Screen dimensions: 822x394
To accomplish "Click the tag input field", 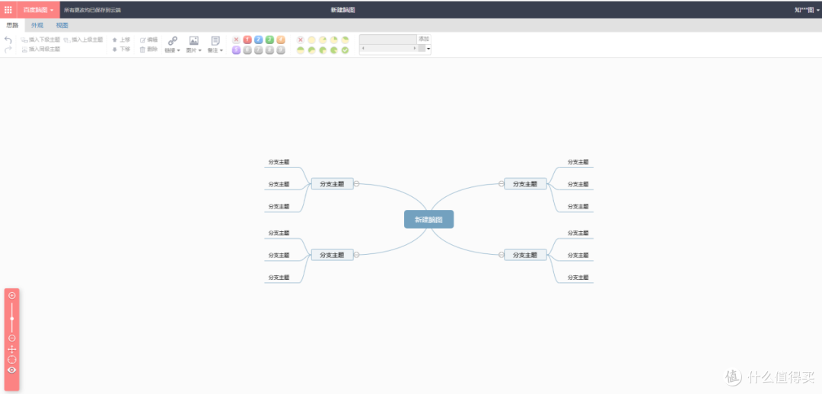I will pos(388,40).
